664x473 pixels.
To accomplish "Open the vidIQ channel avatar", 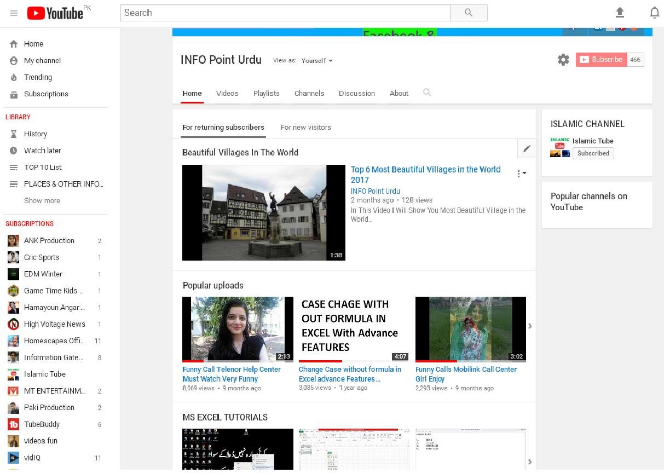I will [x=14, y=458].
